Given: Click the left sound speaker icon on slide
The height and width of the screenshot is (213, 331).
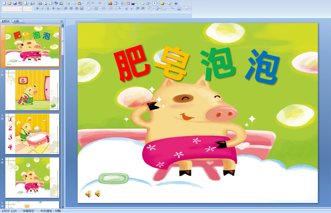Looking at the screenshot, I should (x=88, y=194).
